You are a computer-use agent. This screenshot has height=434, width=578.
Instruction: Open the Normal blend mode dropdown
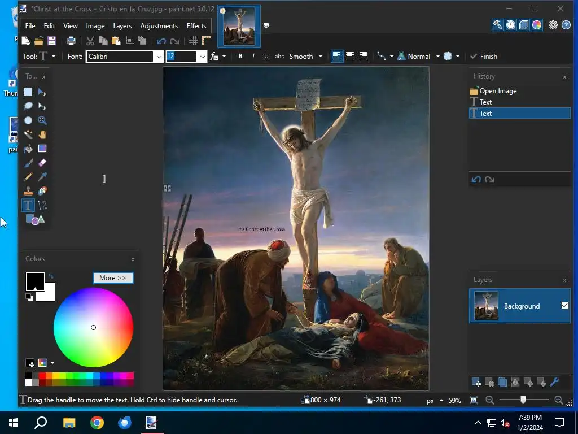click(437, 56)
